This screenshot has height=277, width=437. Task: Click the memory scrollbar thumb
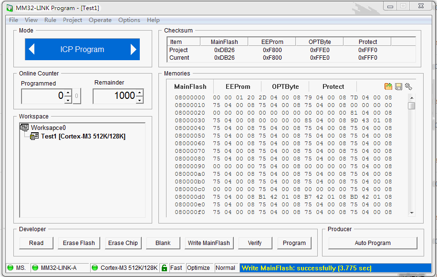coord(412,106)
